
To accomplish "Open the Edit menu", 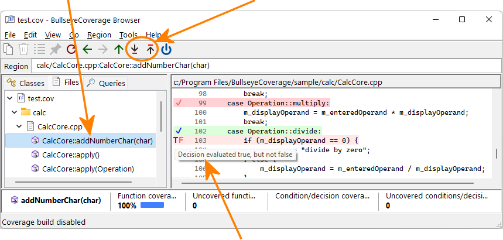I will (x=30, y=35).
